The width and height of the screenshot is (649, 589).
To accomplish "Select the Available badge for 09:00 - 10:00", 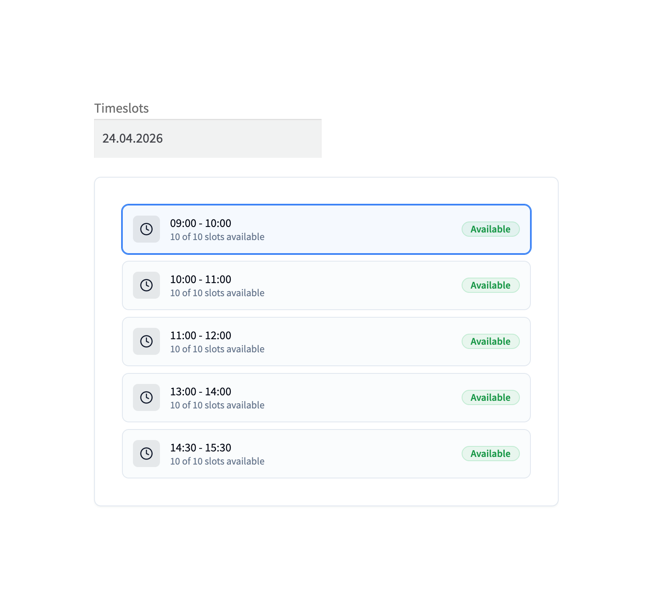I will pyautogui.click(x=490, y=229).
